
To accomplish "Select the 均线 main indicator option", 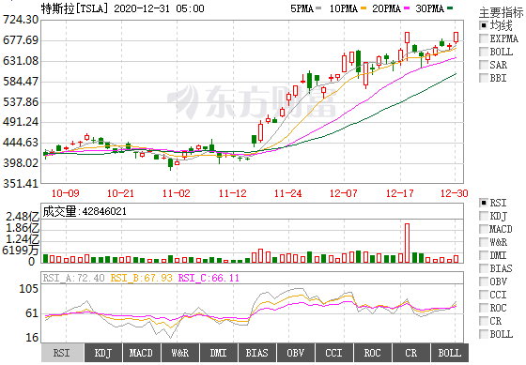I will (484, 25).
